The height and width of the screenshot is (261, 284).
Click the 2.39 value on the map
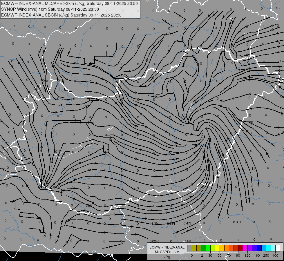[203, 170]
